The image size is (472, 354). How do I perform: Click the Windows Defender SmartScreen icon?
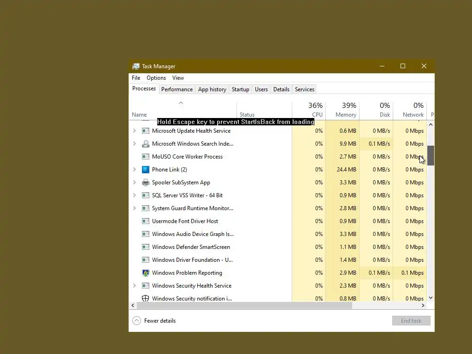[x=145, y=247]
